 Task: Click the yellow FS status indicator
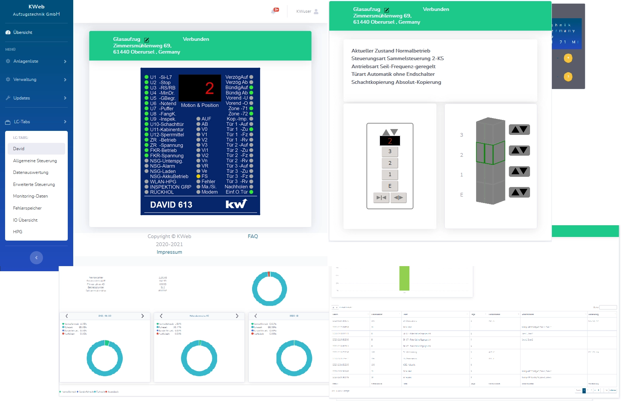pyautogui.click(x=199, y=176)
